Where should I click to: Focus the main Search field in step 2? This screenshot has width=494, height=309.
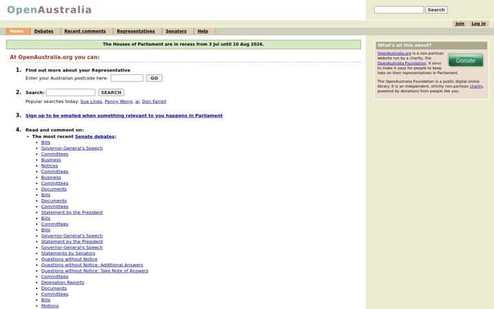(71, 93)
